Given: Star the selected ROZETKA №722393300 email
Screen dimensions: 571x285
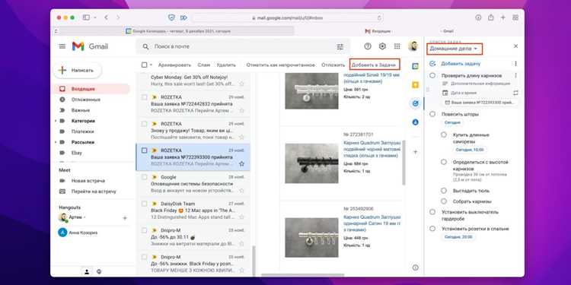Looking at the screenshot, I should tap(241, 164).
